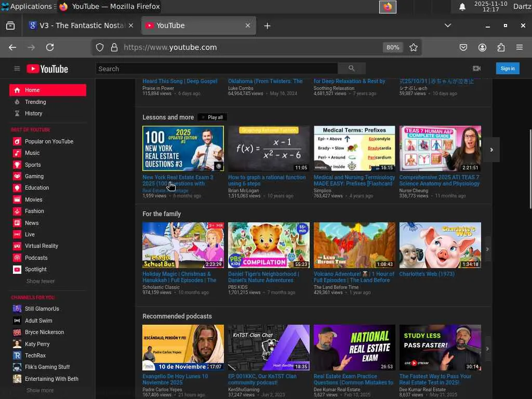Open Firefox View from the tab bar
532x399 pixels.
(x=10, y=25)
